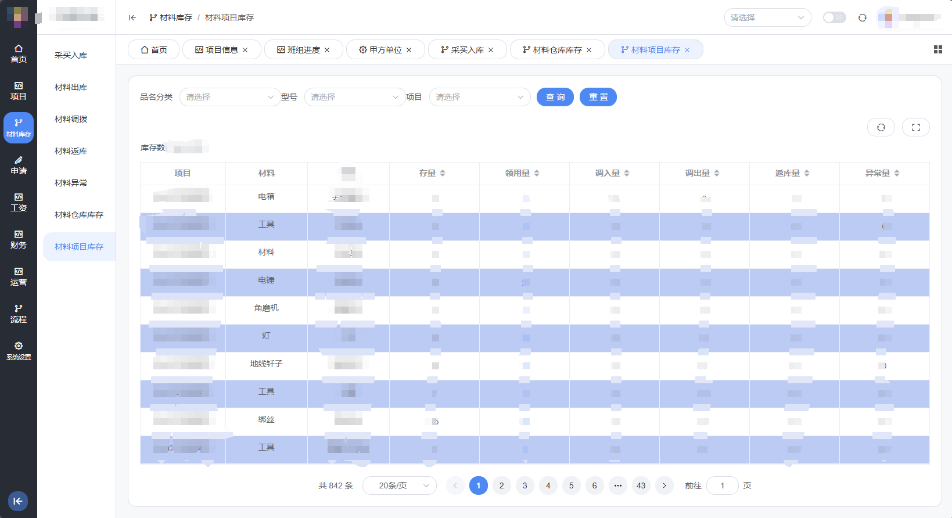
Task: Select 材料库存 in the dark sidebar
Action: pyautogui.click(x=19, y=128)
